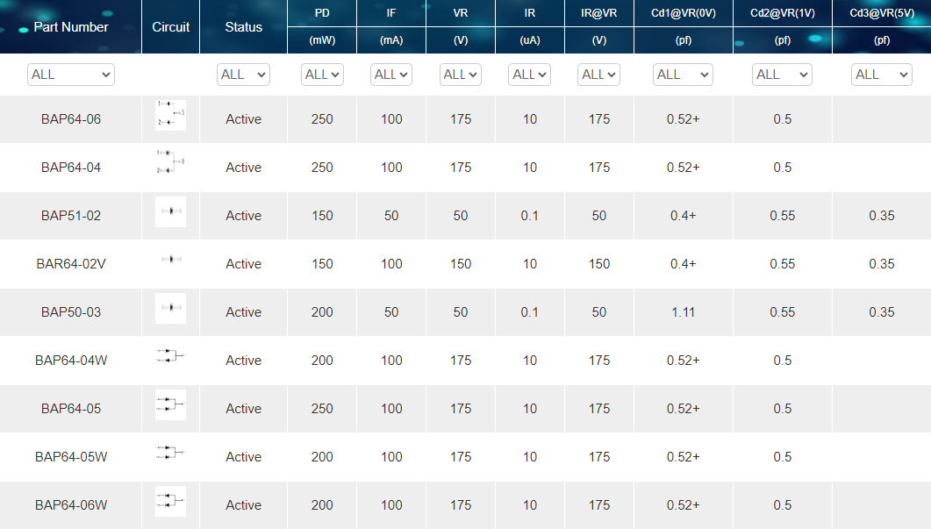Open the Status ALL filter dropdown

[243, 75]
